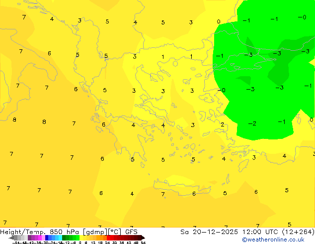Image resolution: width=315 pixels, height=244 pixels.
Task: Click the forecast offset '(12+264)'
Action: click(x=299, y=232)
